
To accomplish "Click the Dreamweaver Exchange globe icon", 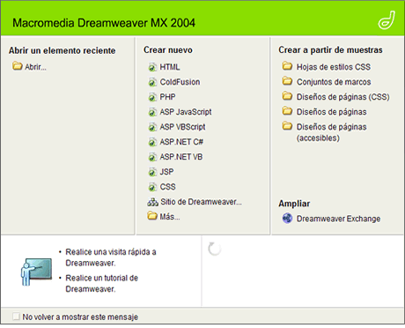I will (287, 219).
